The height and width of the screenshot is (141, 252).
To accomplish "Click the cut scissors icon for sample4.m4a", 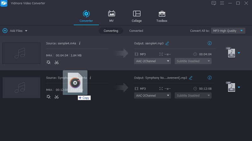I will tap(57, 62).
